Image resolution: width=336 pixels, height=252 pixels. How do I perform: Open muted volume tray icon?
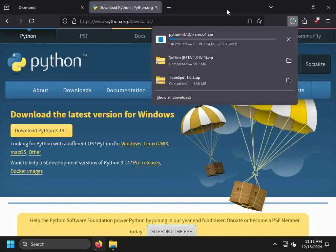click(x=294, y=244)
